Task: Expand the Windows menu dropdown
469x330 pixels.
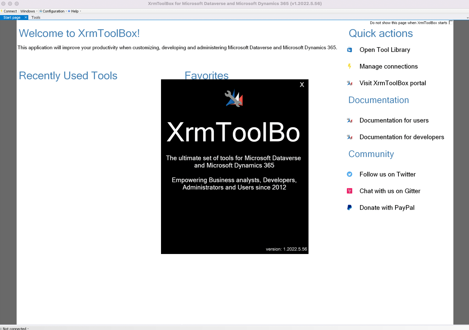Action: coord(29,11)
